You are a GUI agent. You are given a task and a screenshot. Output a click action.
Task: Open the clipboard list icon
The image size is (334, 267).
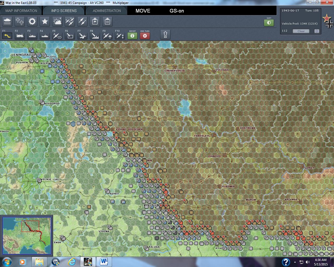click(108, 21)
